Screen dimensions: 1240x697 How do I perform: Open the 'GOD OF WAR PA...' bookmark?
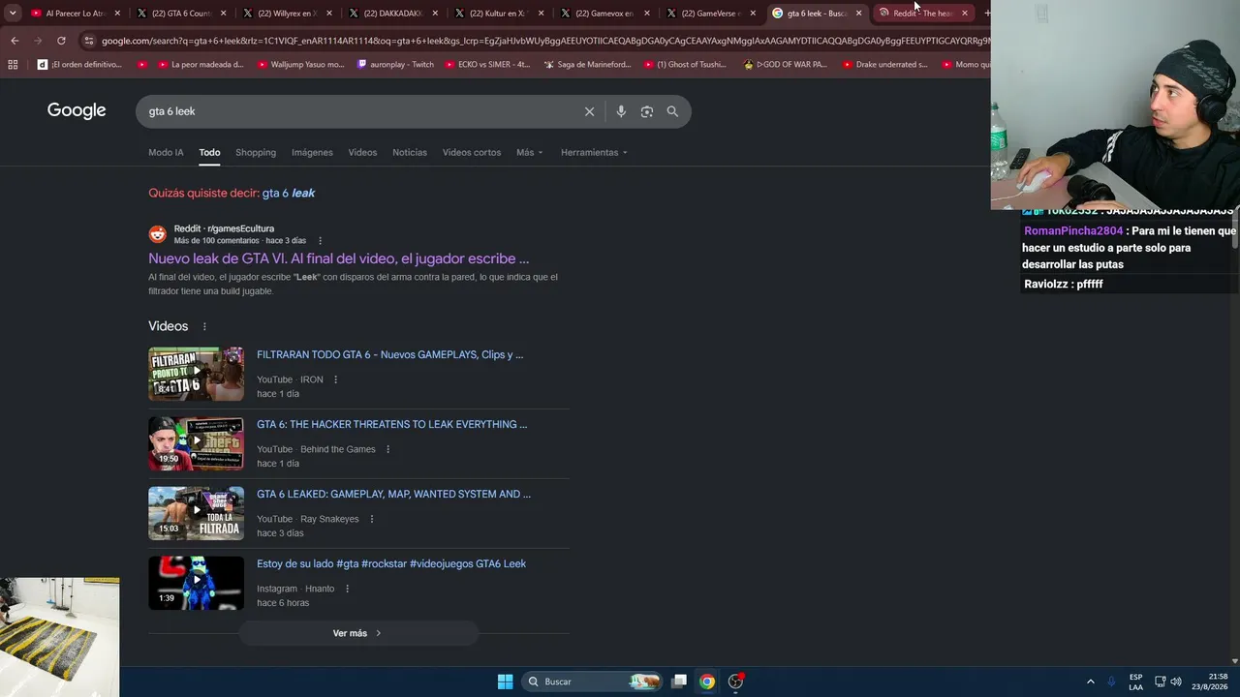pos(785,65)
